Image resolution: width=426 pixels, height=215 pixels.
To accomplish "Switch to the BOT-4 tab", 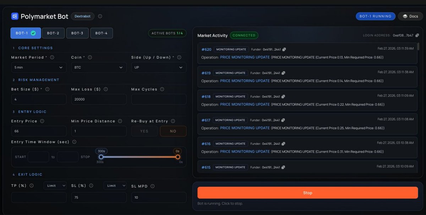I will coord(102,33).
